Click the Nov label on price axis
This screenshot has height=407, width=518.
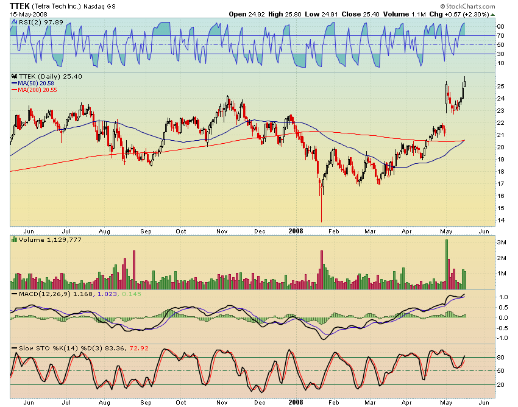click(222, 232)
